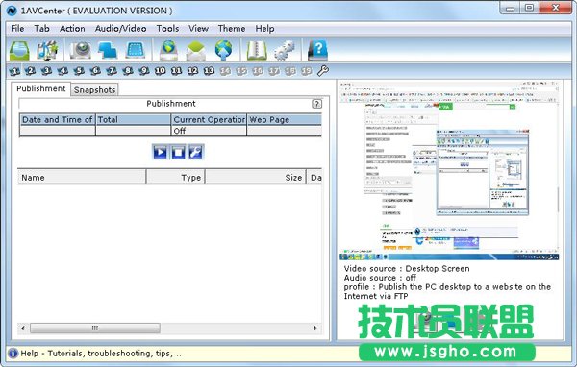Click the music and video media icon
577x367 pixels.
coord(47,50)
